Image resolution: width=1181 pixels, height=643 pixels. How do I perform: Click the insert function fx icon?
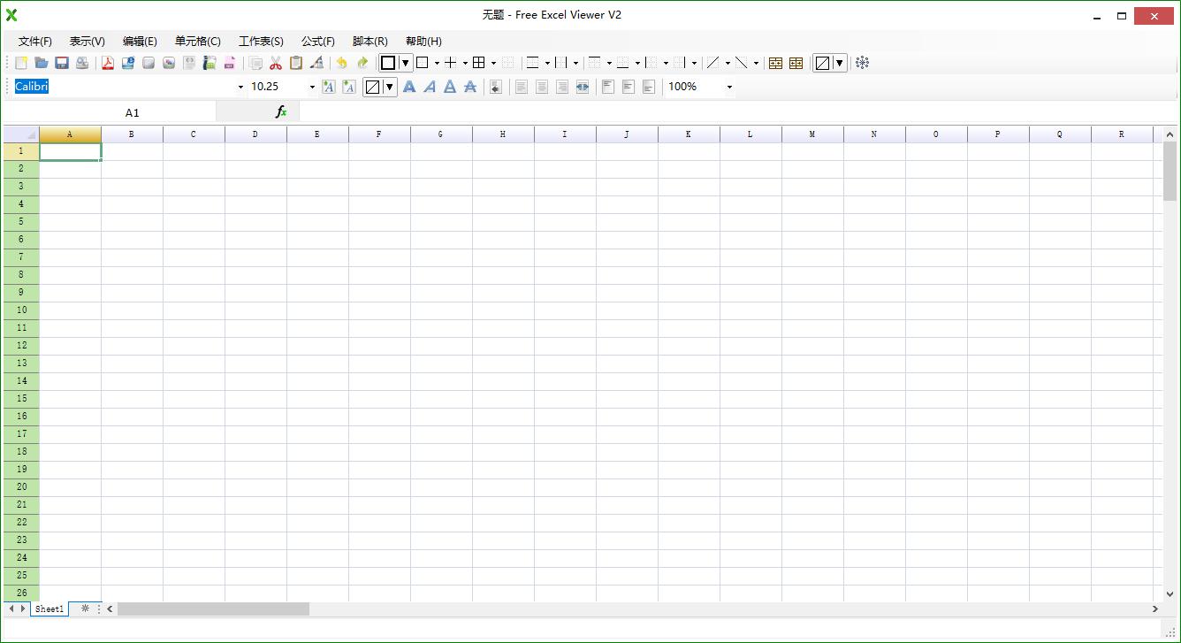click(281, 112)
